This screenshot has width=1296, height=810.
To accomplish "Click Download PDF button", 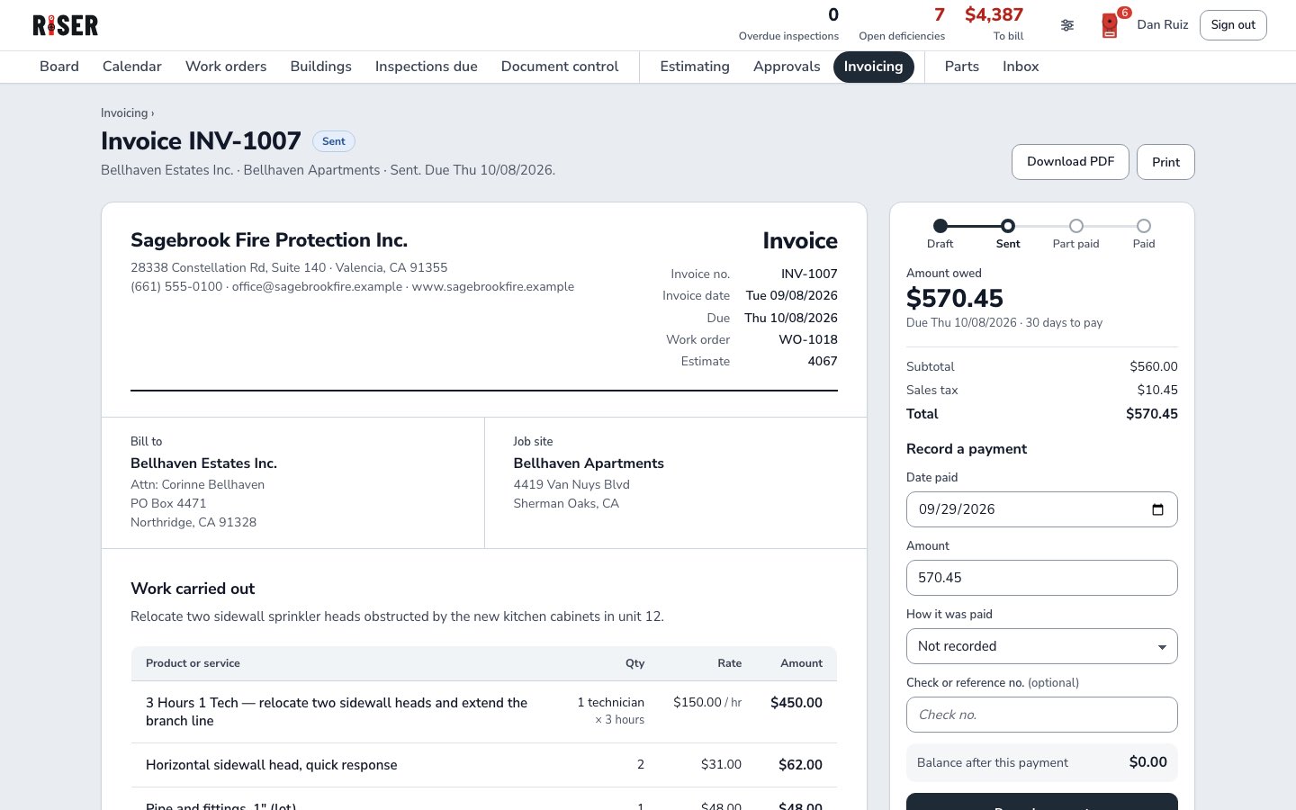I will (1070, 162).
